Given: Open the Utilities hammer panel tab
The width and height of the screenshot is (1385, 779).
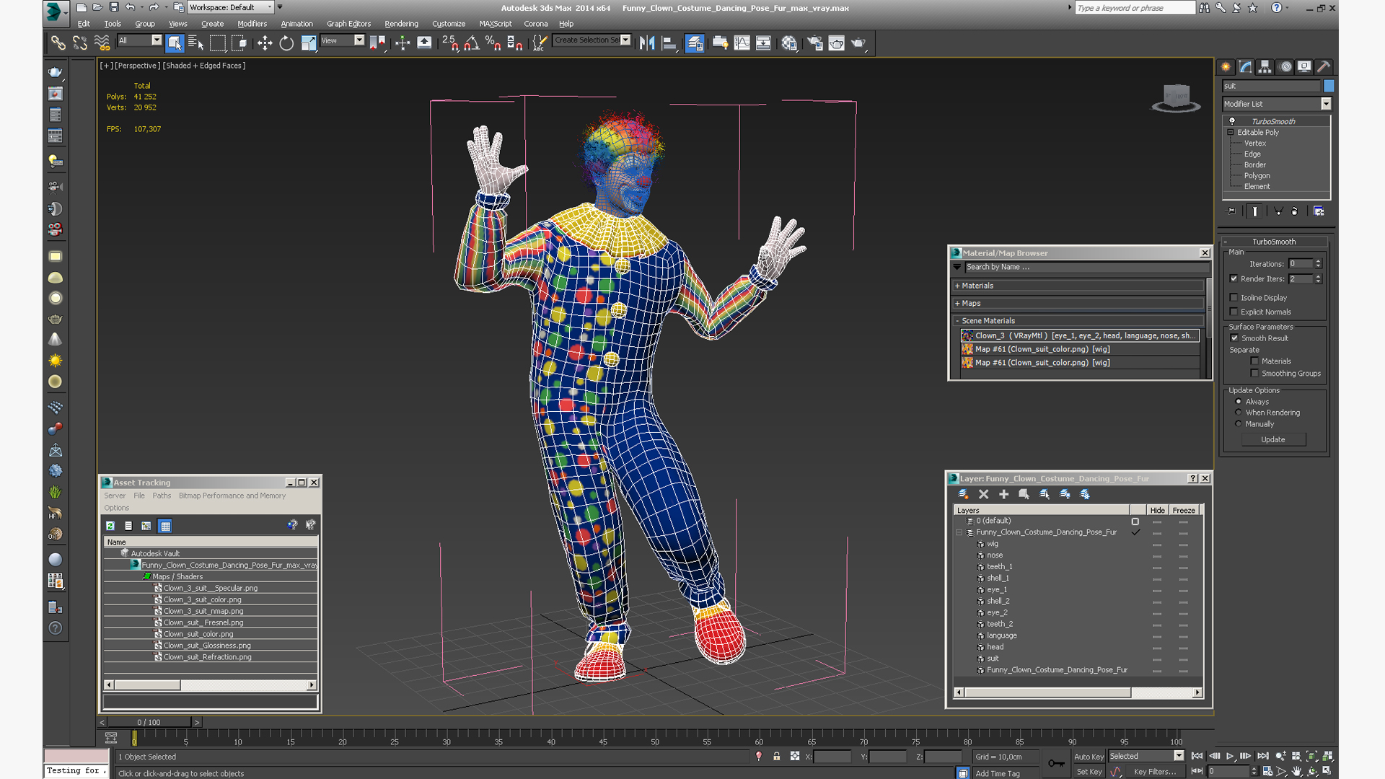Looking at the screenshot, I should click(x=1324, y=66).
